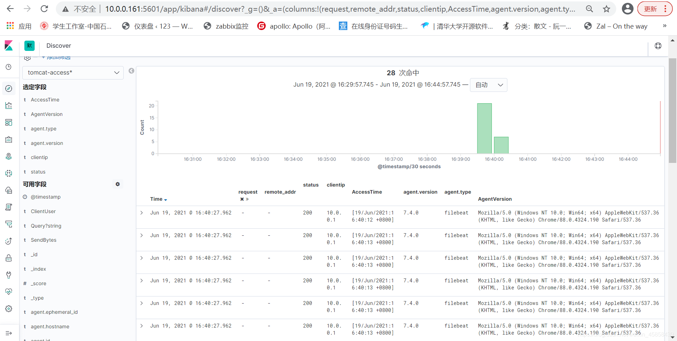Open the tomcat-access* index pattern dropdown
Viewport: 677px width, 341px height.
pos(73,72)
